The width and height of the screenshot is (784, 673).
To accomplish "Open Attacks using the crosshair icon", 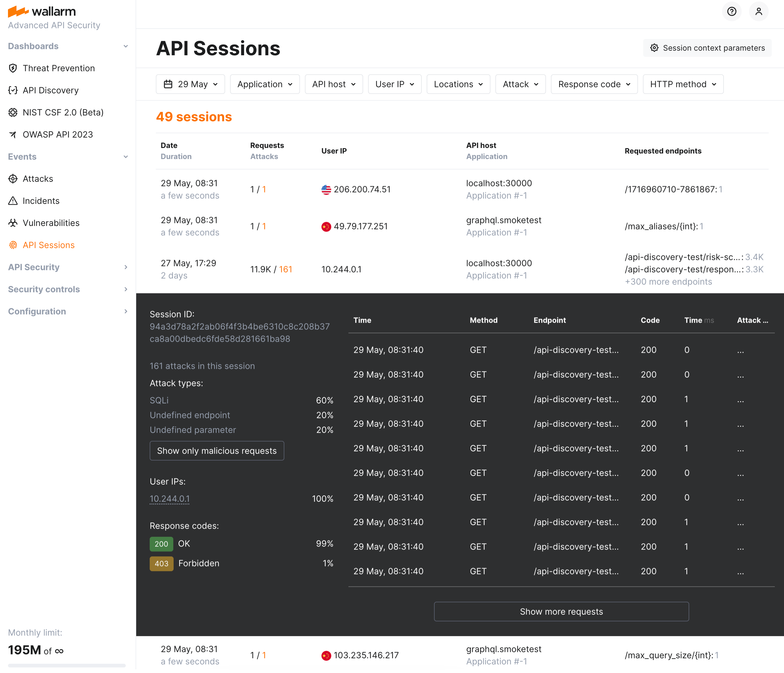I will coord(13,178).
